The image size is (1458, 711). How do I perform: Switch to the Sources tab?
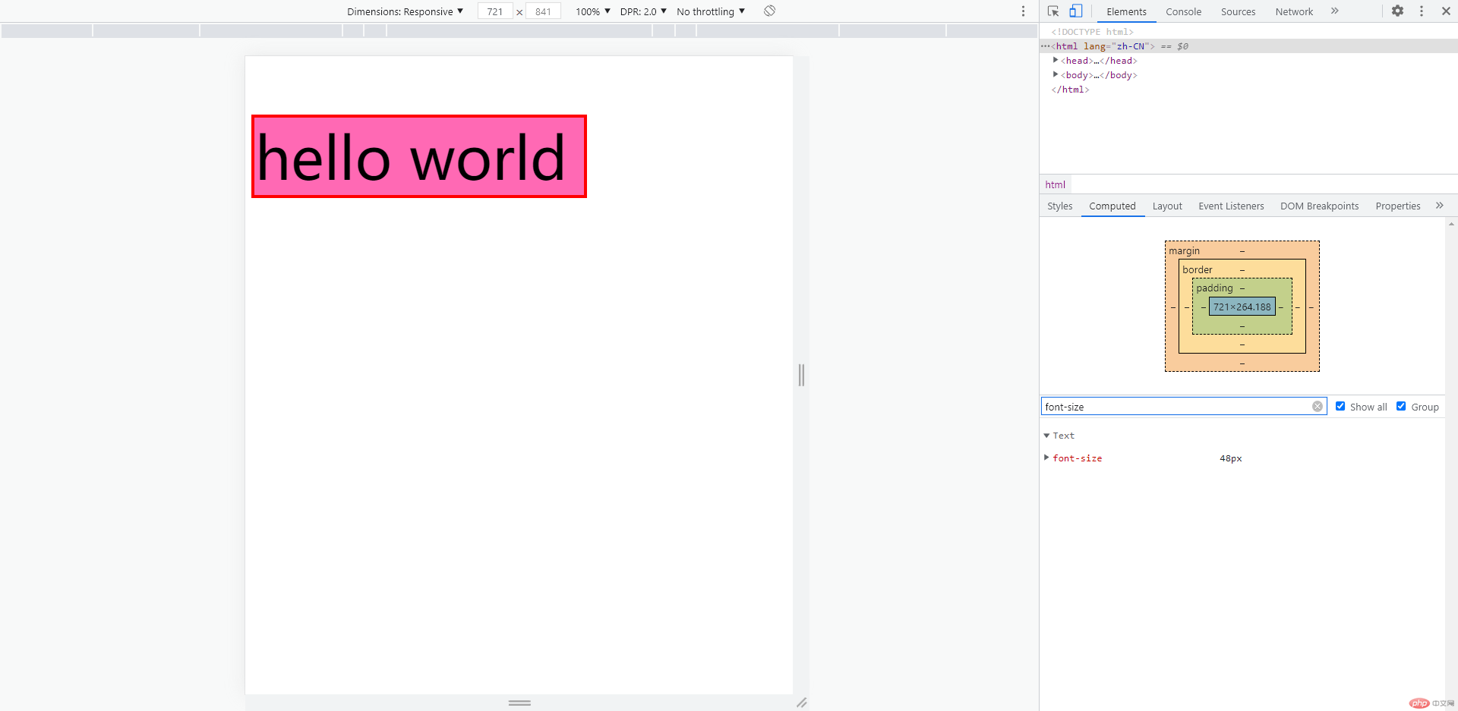[1238, 12]
